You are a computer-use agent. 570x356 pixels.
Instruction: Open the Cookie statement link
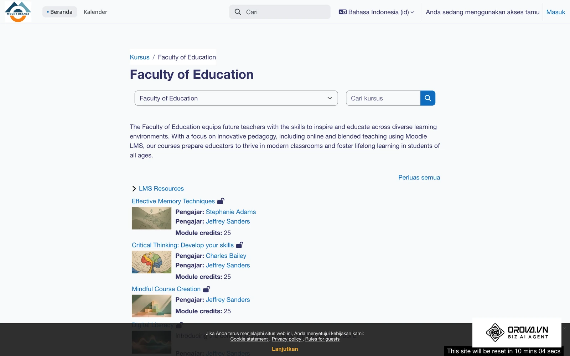coord(249,339)
